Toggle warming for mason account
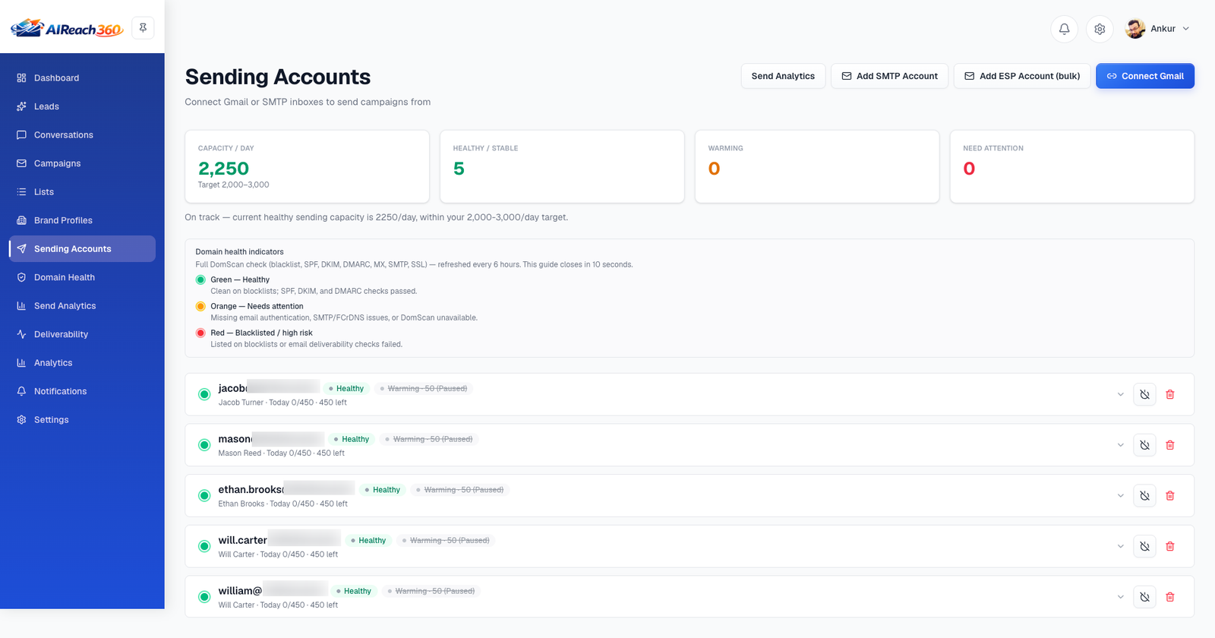 click(1144, 445)
